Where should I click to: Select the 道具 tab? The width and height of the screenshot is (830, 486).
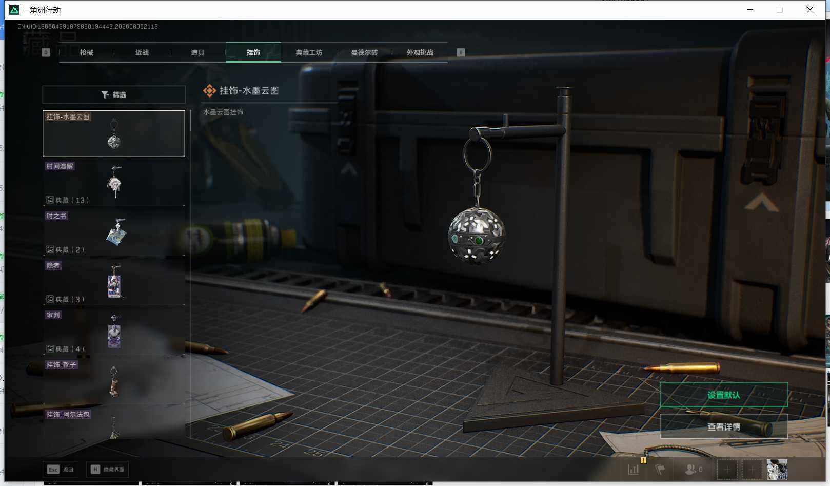[197, 52]
